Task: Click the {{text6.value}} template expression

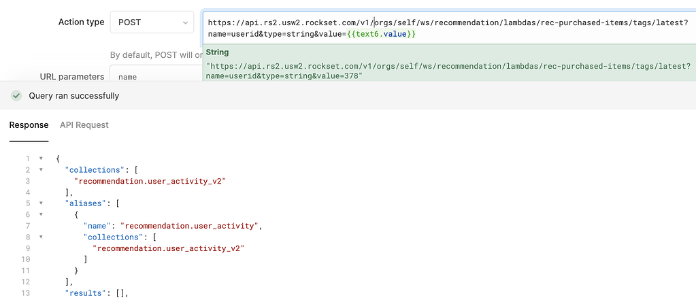Action: (381, 34)
